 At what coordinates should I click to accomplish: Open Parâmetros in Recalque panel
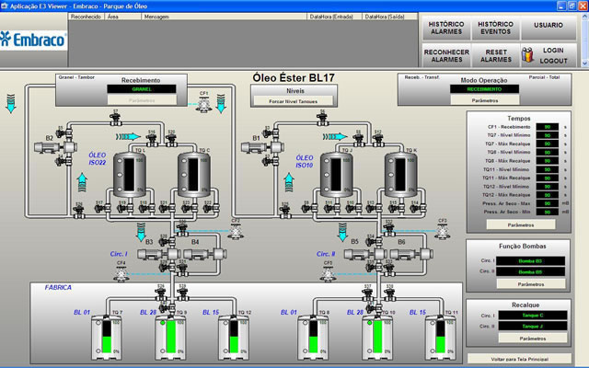[533, 339]
